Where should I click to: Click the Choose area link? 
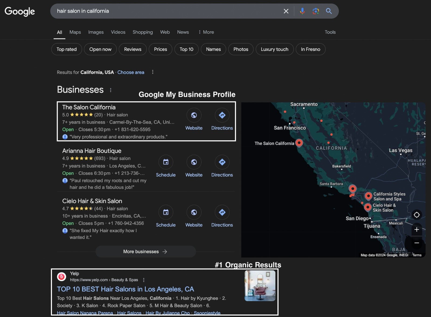(x=131, y=72)
